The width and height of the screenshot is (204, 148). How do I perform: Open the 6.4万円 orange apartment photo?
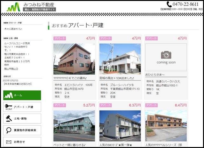pyautogui.click(x=166, y=126)
